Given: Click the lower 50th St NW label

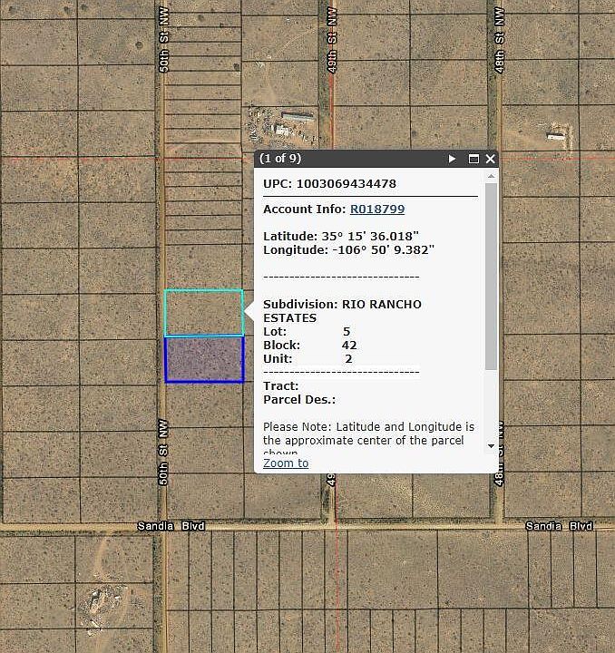Looking at the screenshot, I should pos(163,453).
